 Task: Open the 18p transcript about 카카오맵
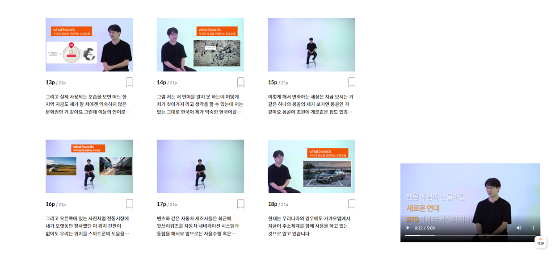point(309,226)
